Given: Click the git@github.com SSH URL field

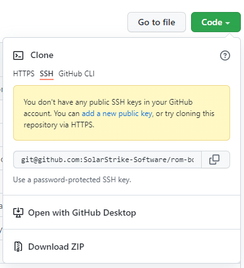Looking at the screenshot, I should click(107, 160).
